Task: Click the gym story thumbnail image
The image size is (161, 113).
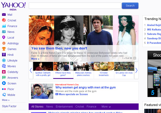Action: coord(42,91)
